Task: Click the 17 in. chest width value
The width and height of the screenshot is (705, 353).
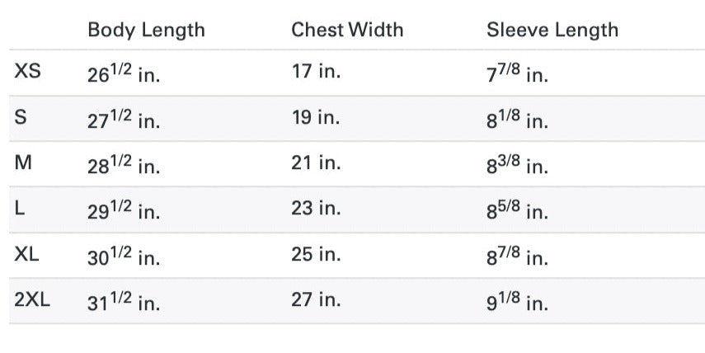Action: coord(316,72)
